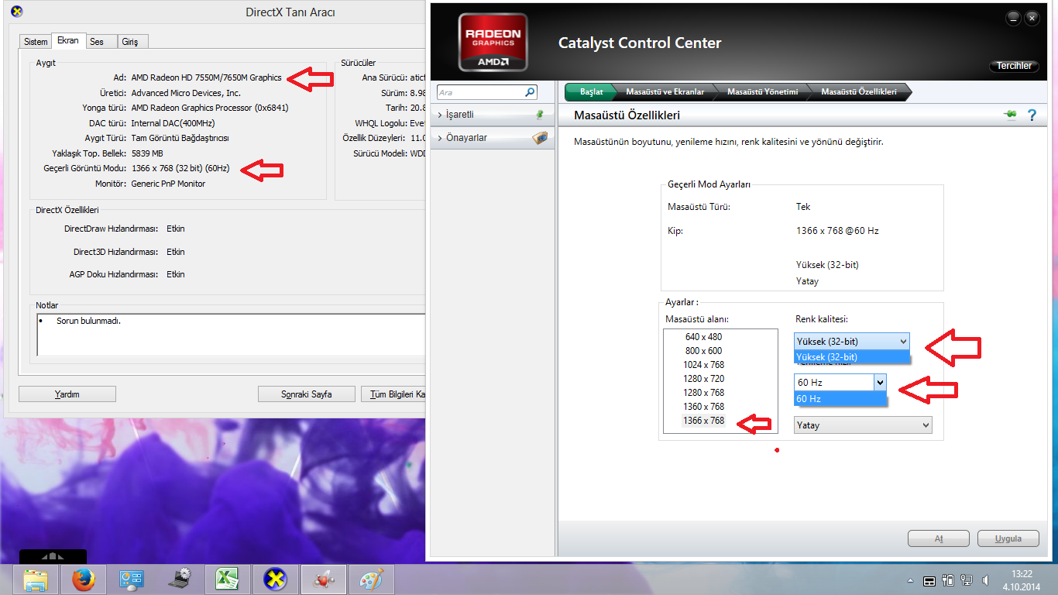Click AMD Radeon HD 7550M/7650M Graphics name
The height and width of the screenshot is (595, 1058).
206,77
